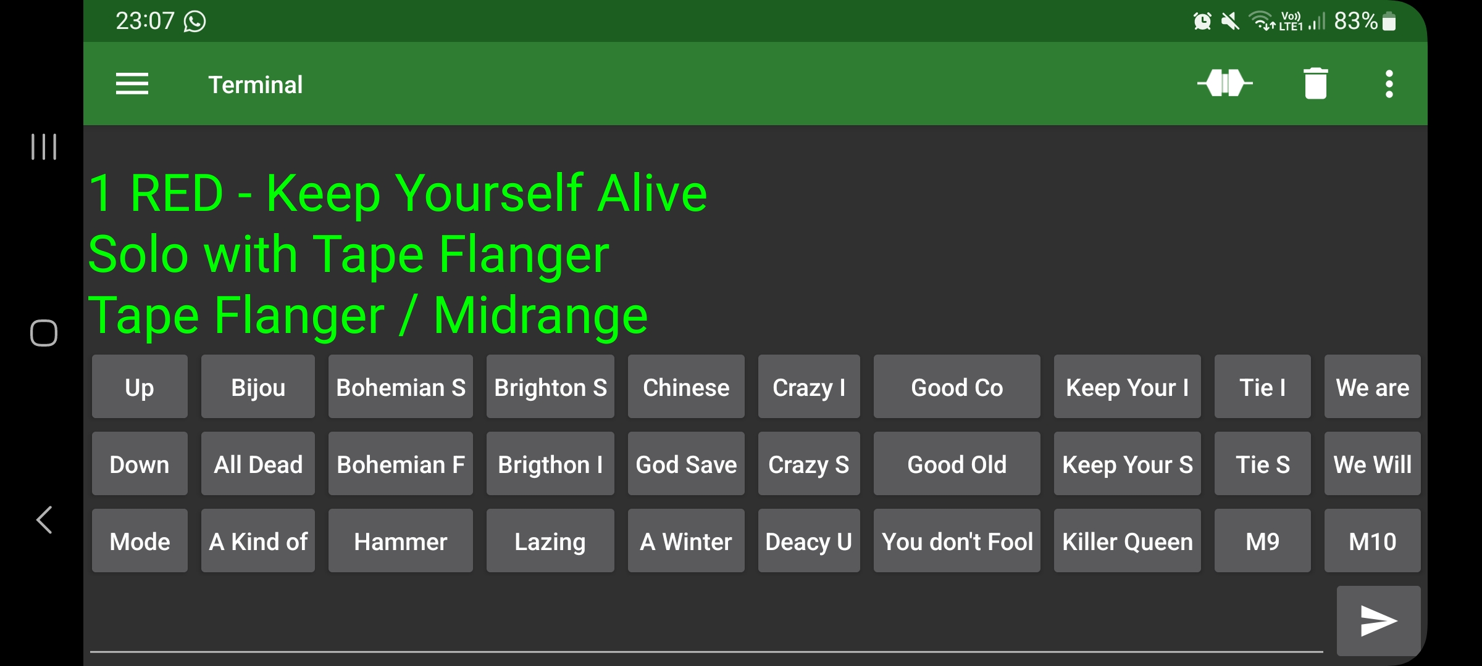Clear terminal with the trash icon
Screen dimensions: 1482x666
click(x=1315, y=83)
